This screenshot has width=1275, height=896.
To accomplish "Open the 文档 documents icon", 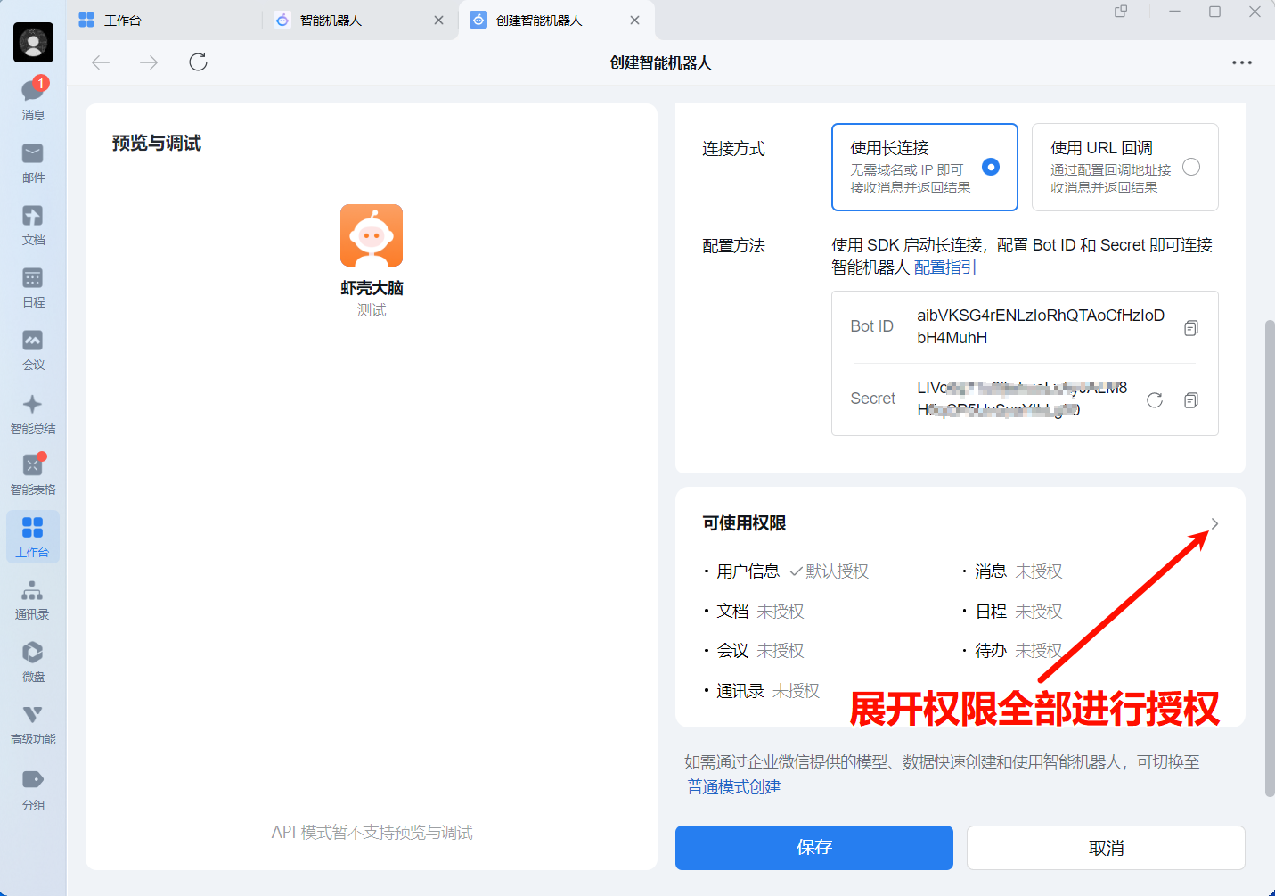I will 33,225.
